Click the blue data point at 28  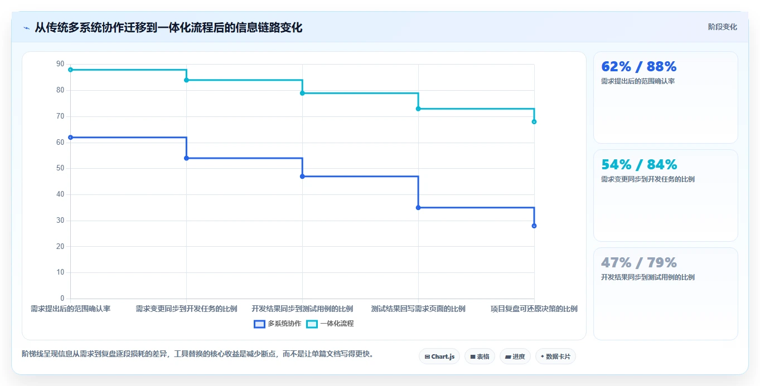(534, 226)
